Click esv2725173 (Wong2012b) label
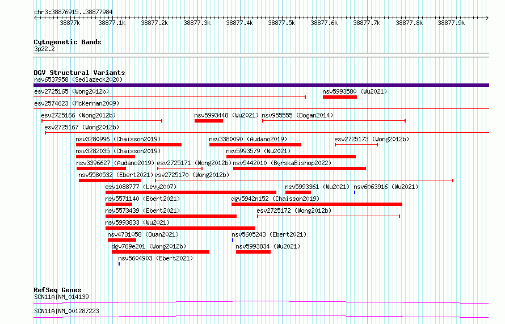505x324 pixels. point(372,139)
